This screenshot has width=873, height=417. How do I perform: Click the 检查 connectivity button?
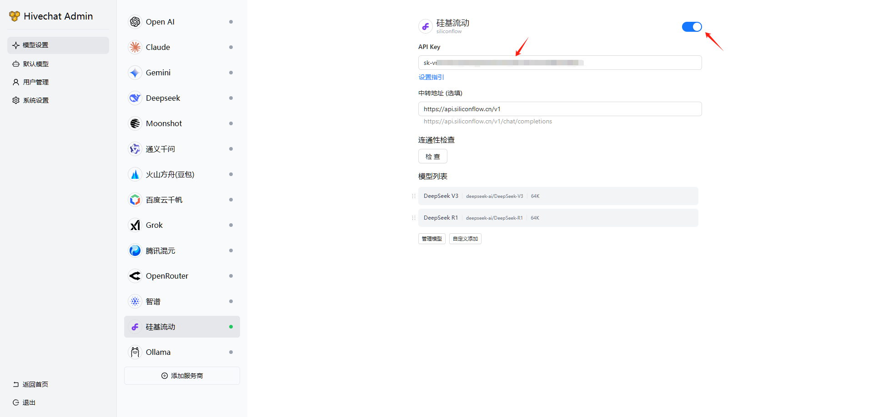pos(433,156)
